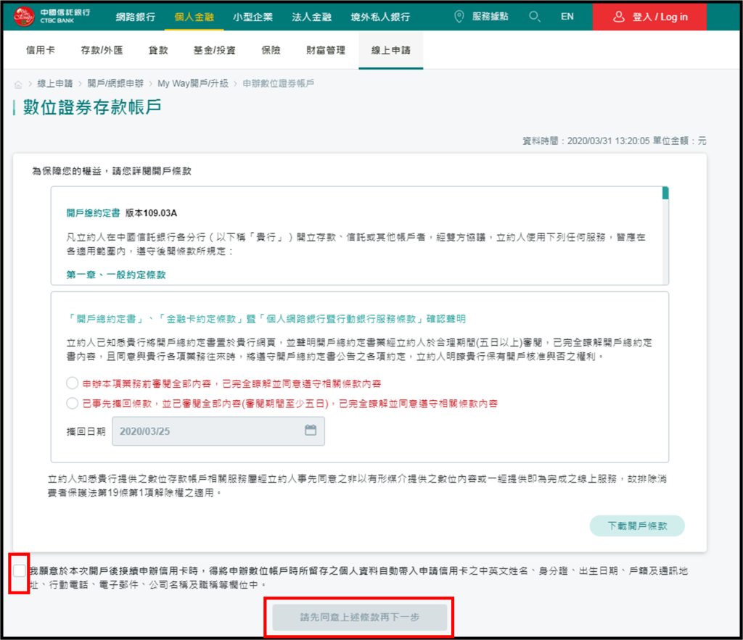This screenshot has height=640, width=743.
Task: Open the 個人金融 dropdown menu
Action: tap(194, 16)
